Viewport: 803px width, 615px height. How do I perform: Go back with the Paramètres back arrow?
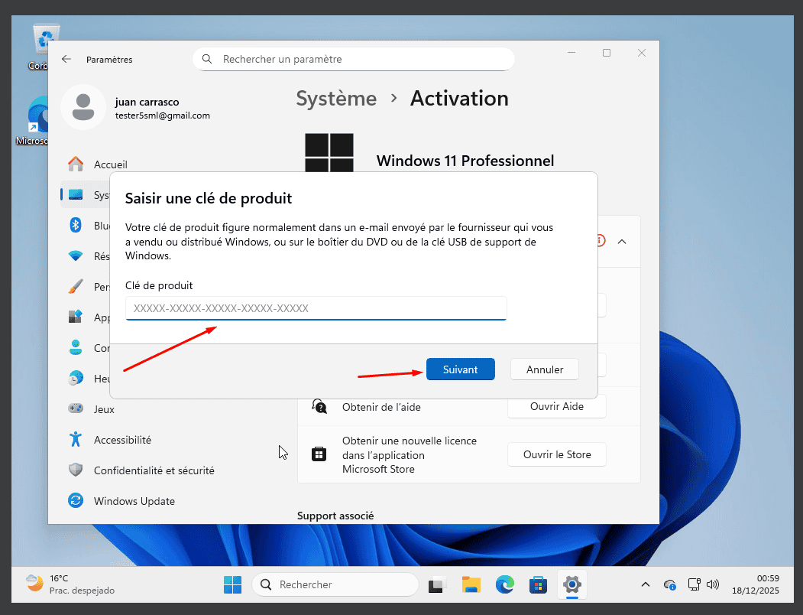[66, 60]
